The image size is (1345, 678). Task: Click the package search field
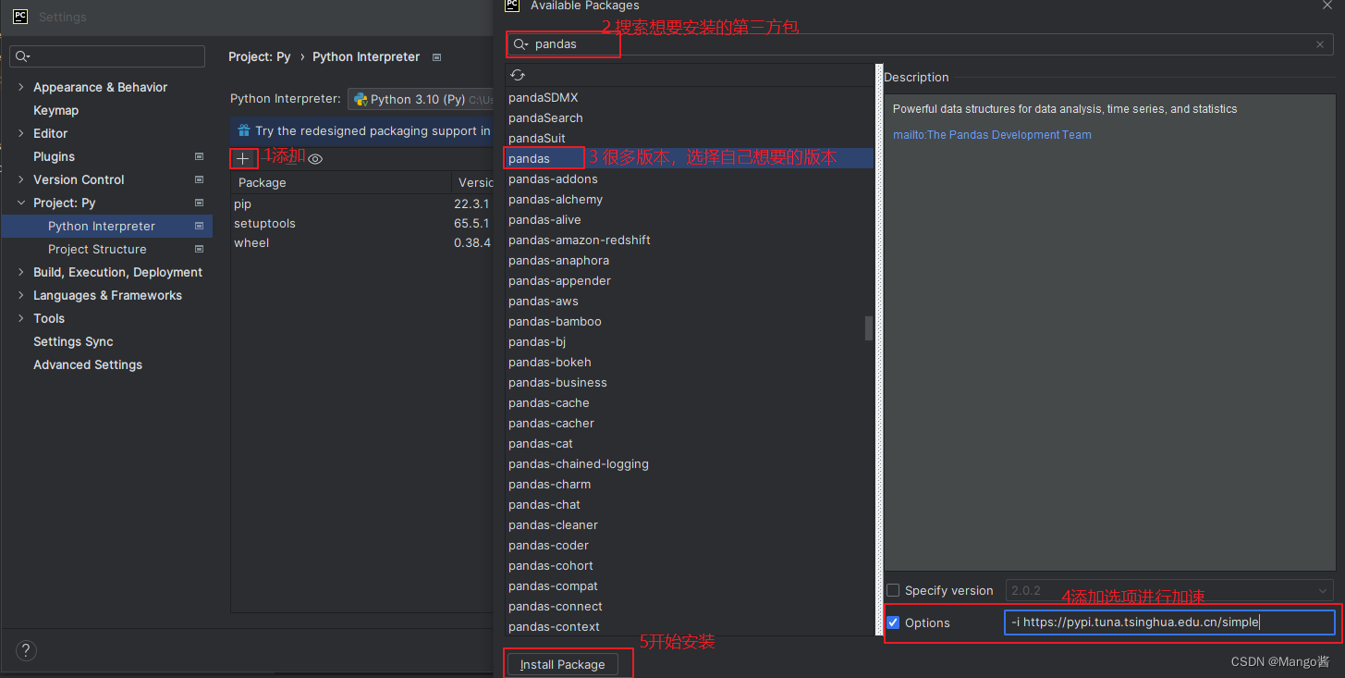click(921, 44)
